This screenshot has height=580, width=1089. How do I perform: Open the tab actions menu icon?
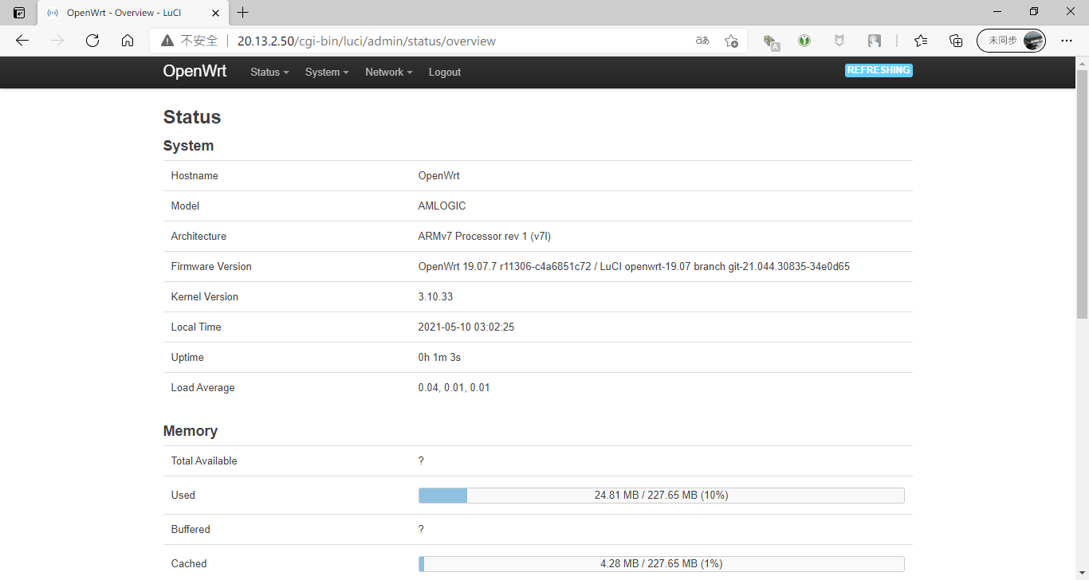[19, 12]
